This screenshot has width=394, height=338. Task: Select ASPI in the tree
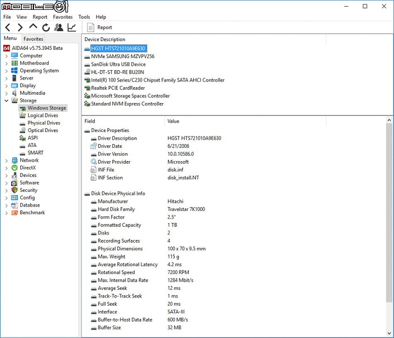point(33,138)
